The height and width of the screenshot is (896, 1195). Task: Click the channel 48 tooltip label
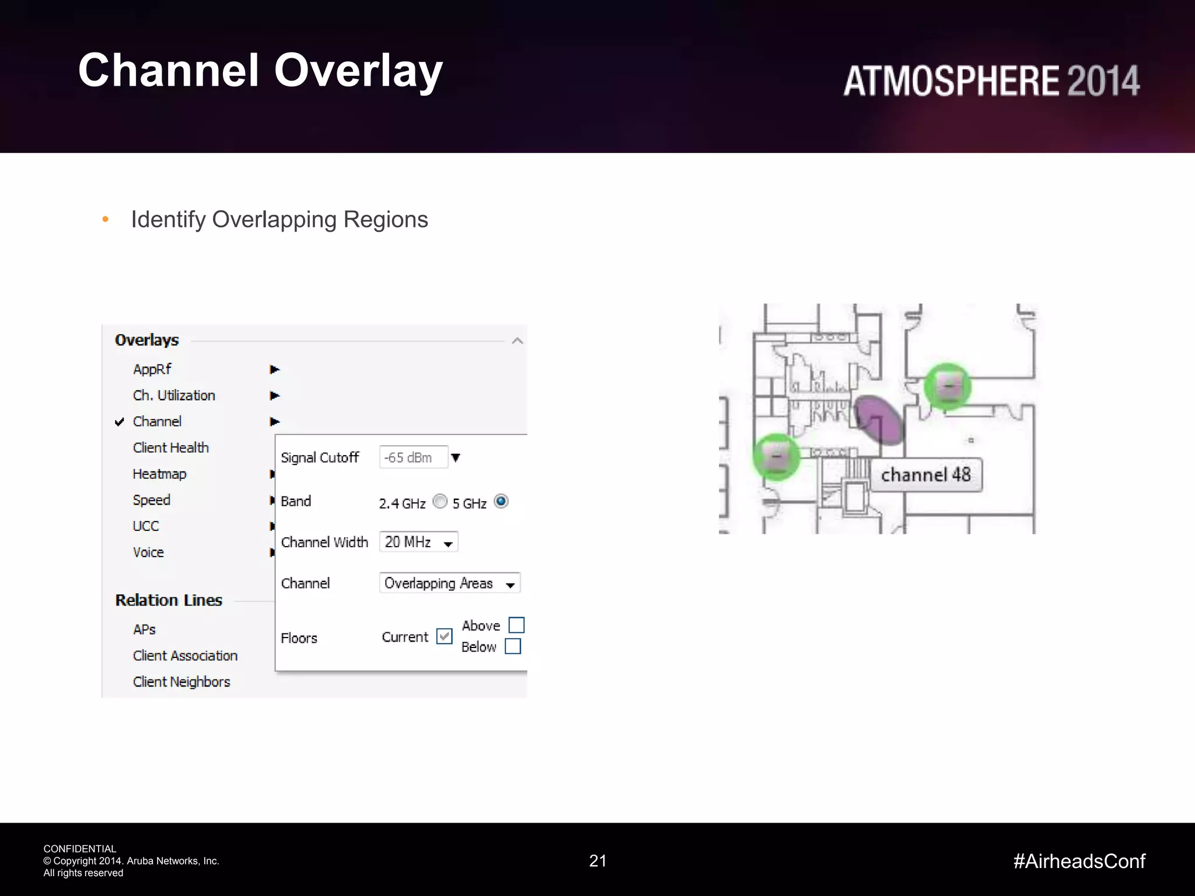[x=926, y=475]
